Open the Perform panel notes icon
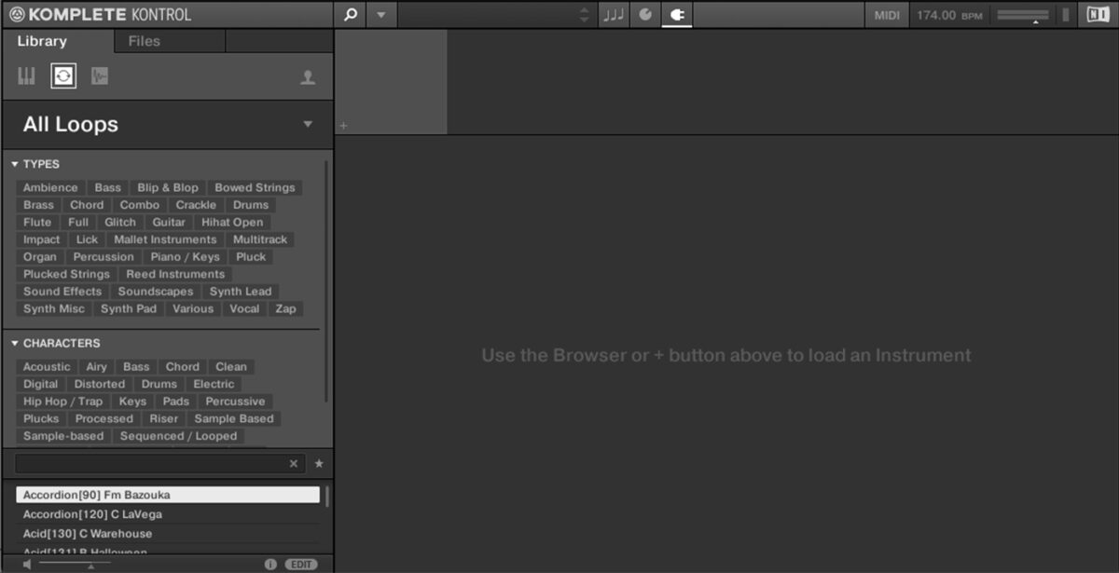The width and height of the screenshot is (1119, 573). (613, 15)
